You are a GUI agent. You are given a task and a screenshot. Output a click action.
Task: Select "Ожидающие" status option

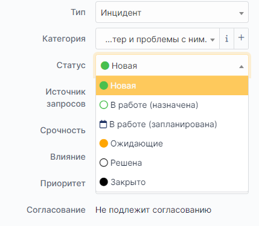[172, 143]
